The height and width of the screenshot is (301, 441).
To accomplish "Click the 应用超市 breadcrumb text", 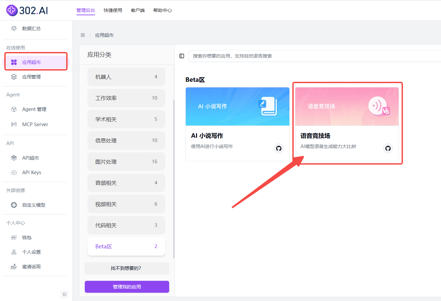I will [104, 35].
